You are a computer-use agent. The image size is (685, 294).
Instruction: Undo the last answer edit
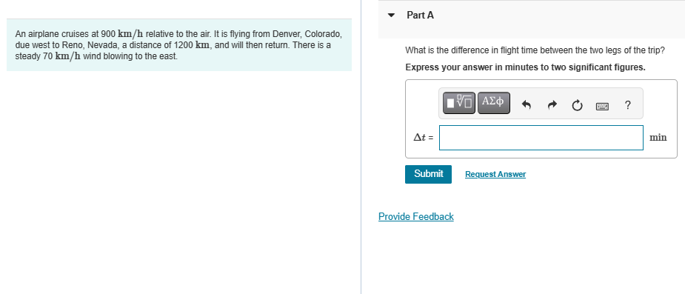(x=527, y=105)
